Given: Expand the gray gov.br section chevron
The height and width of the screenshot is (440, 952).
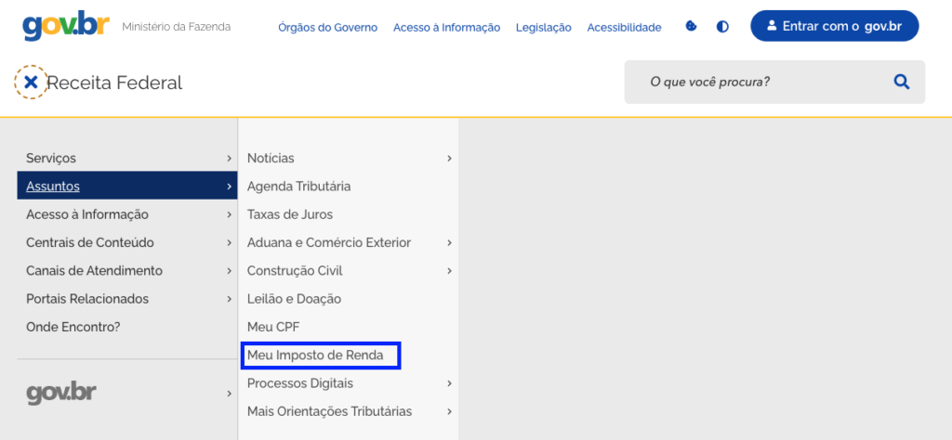Looking at the screenshot, I should 229,394.
